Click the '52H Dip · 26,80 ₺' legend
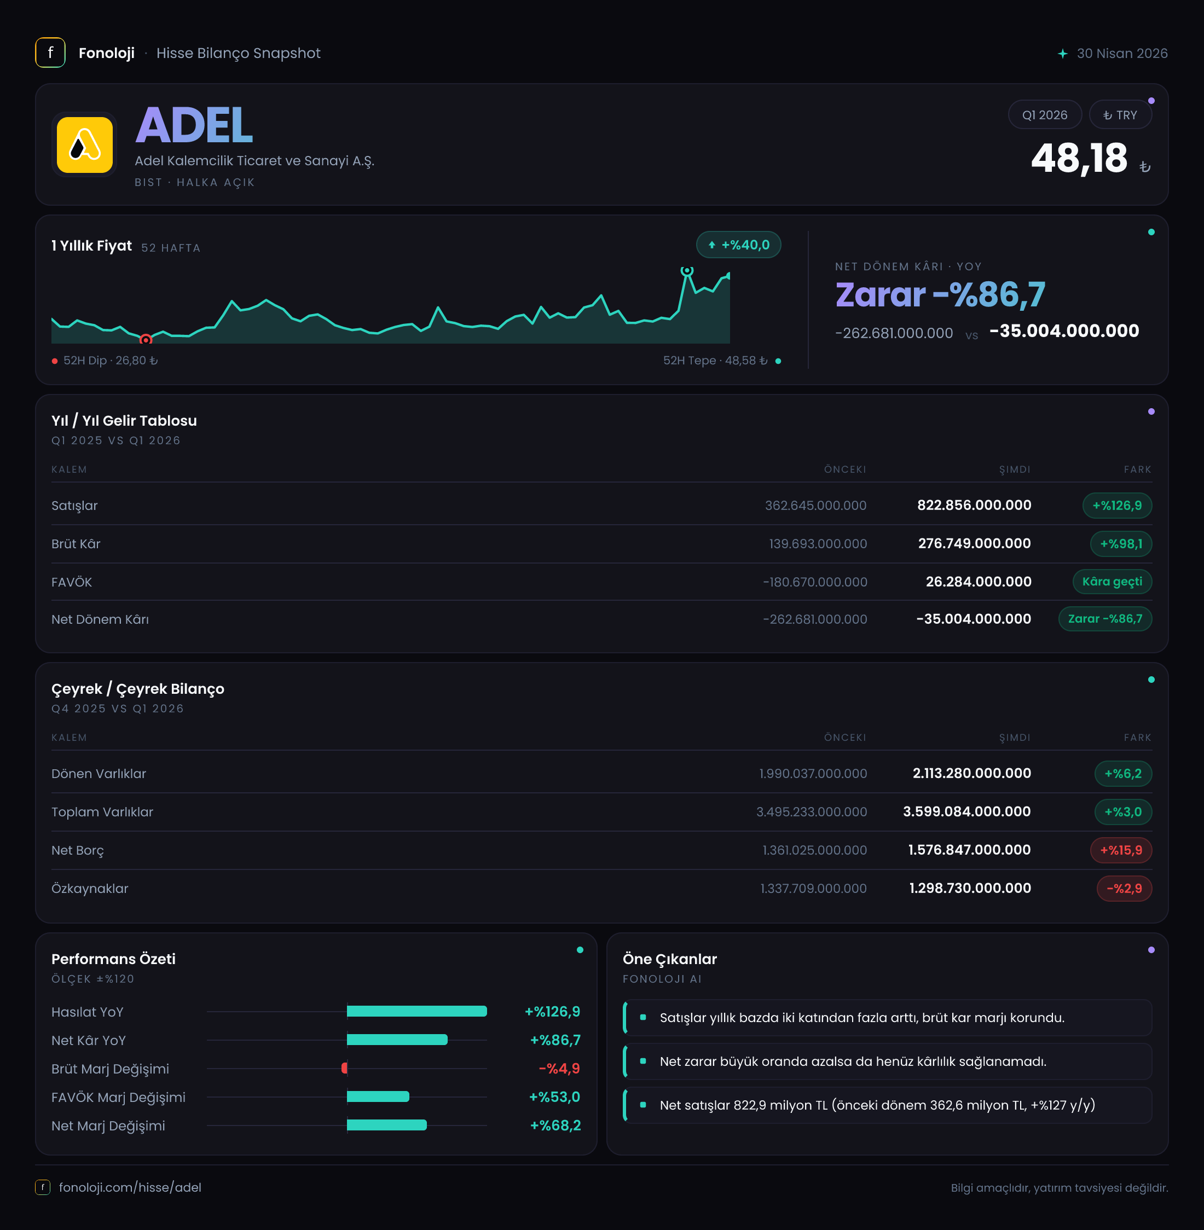This screenshot has height=1230, width=1204. 110,361
